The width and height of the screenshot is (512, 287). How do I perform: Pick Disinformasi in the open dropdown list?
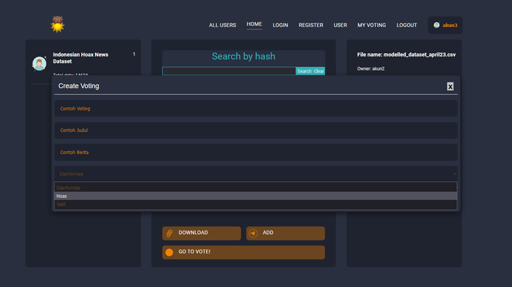point(255,188)
